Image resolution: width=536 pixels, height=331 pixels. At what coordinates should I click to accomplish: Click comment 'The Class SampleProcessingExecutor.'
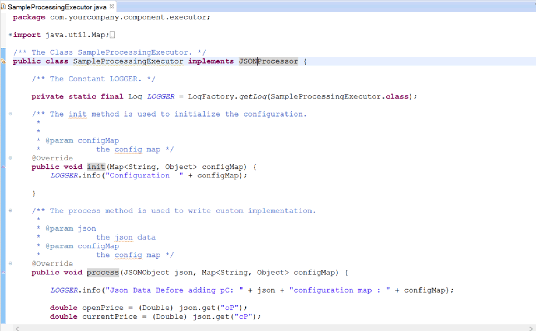click(x=112, y=52)
